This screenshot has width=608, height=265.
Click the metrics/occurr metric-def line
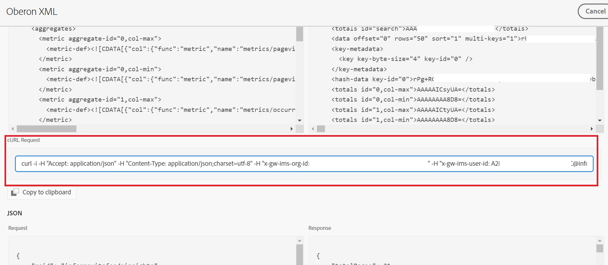pyautogui.click(x=171, y=110)
